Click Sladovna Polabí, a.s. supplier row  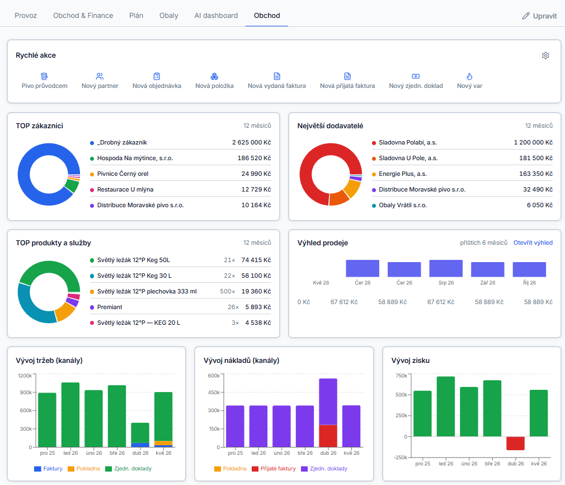[462, 143]
